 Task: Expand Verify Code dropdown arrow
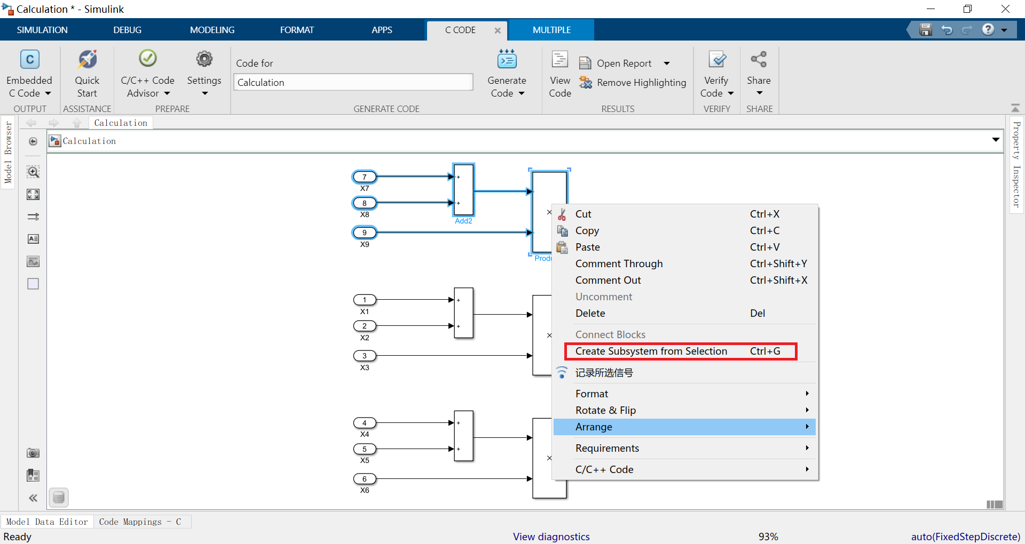731,94
